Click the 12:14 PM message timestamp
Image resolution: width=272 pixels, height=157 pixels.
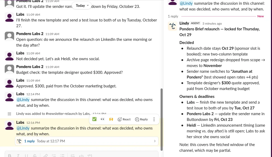(33, 94)
